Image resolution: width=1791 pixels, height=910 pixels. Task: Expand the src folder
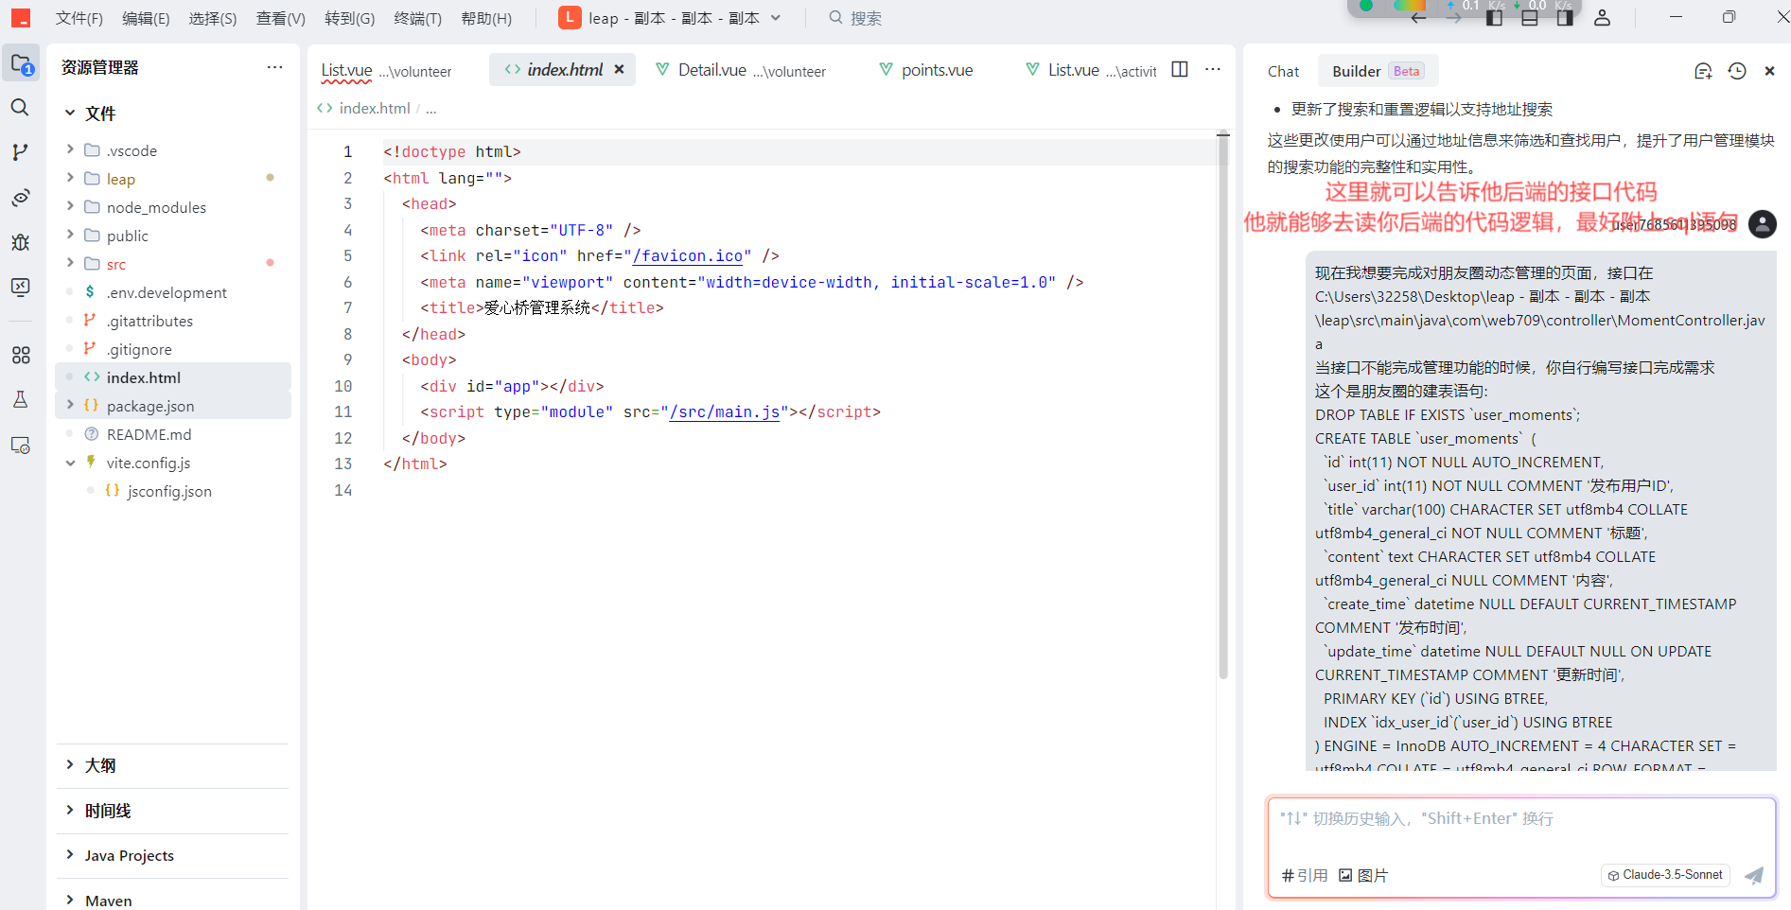click(70, 263)
